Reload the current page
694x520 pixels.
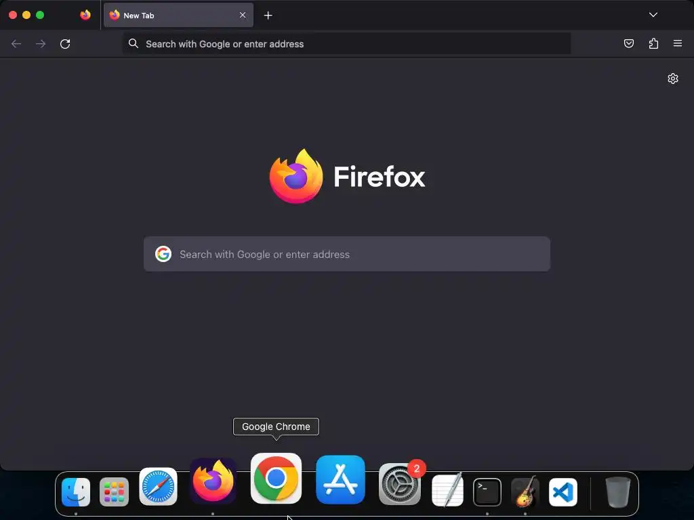point(65,44)
